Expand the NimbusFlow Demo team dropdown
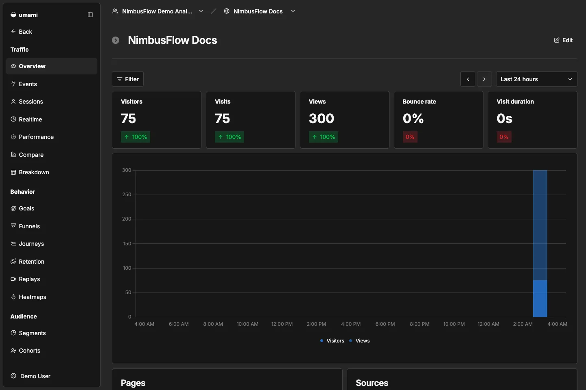 point(201,11)
